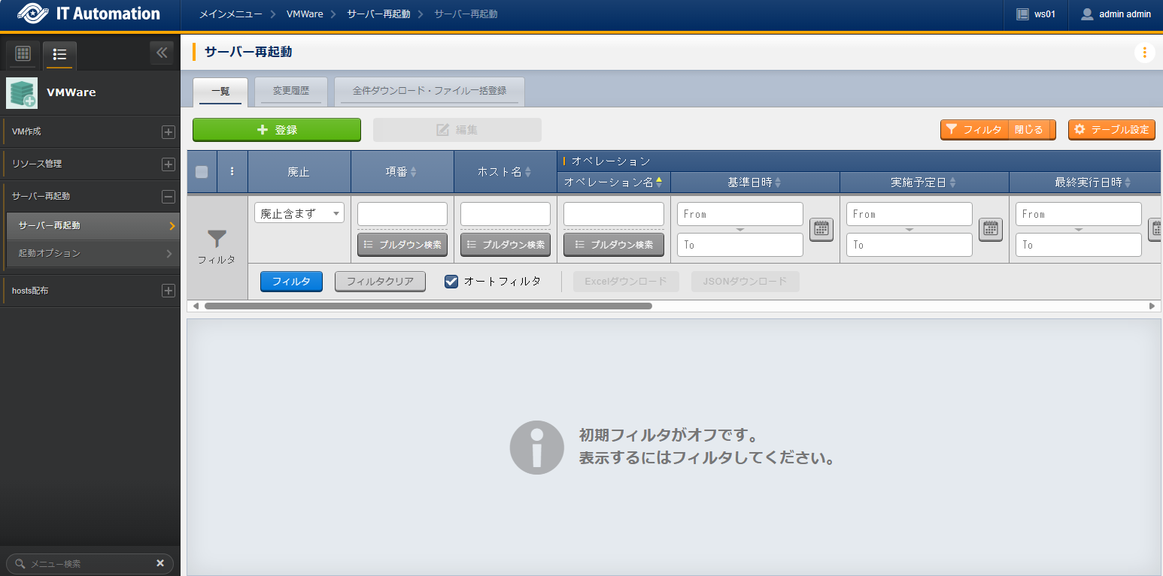This screenshot has height=576, width=1163.
Task: Expand the リソース管理 menu group
Action: click(x=169, y=164)
